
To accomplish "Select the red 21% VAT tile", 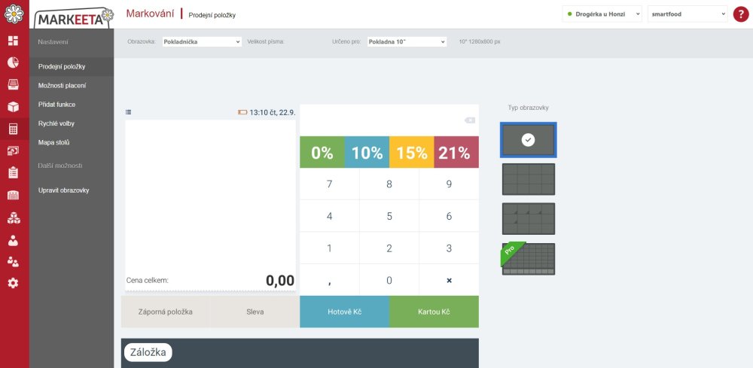I will (x=456, y=152).
